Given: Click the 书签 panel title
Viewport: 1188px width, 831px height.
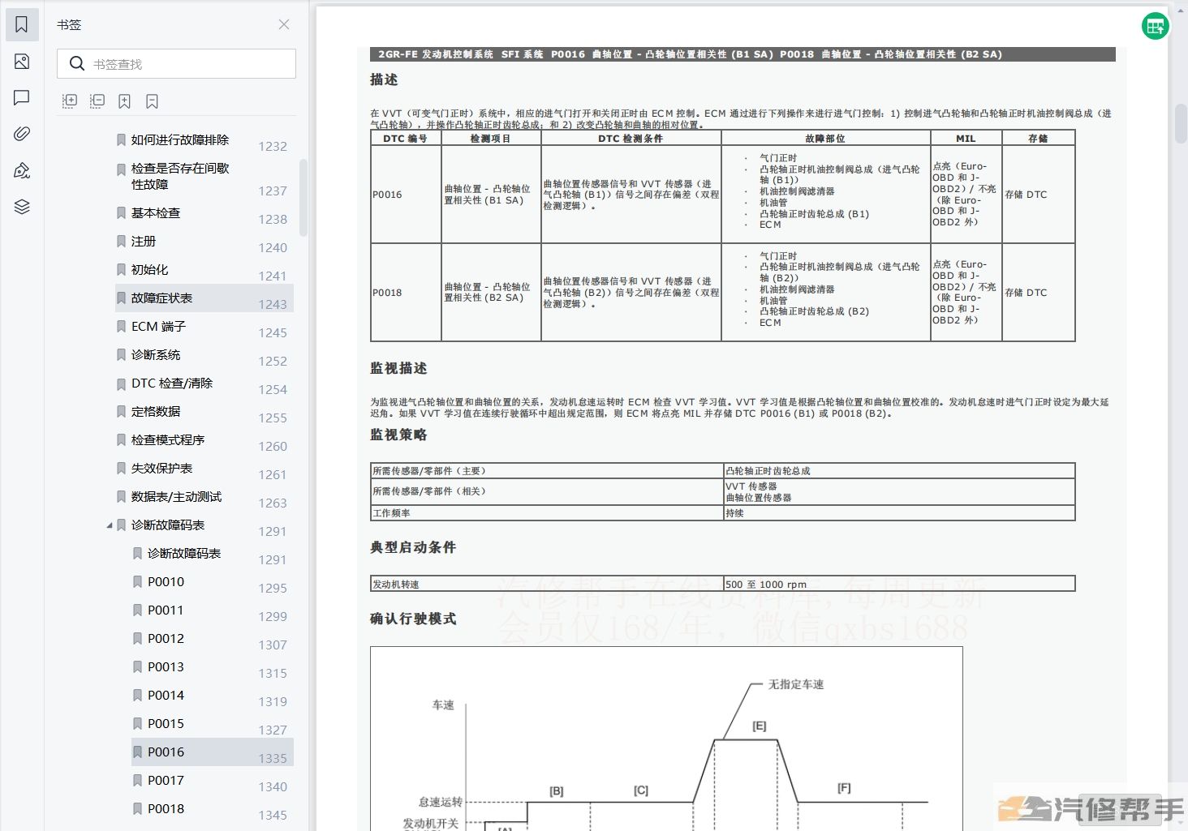Looking at the screenshot, I should 69,25.
